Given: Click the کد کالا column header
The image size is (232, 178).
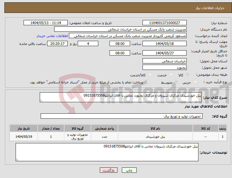Looking at the screenshot, I should (206, 128).
